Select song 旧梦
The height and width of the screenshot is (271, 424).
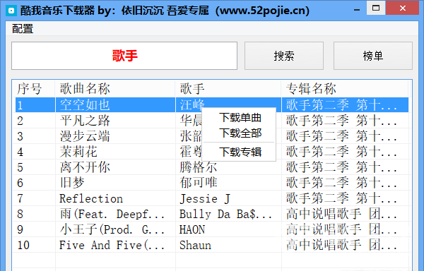72,183
